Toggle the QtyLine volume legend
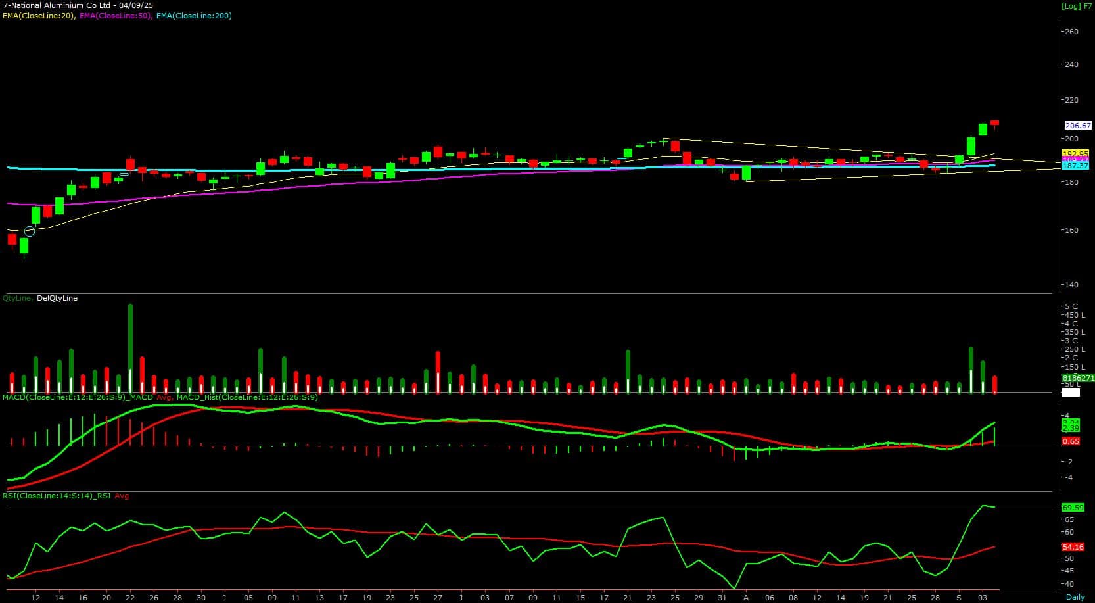This screenshot has width=1095, height=603. click(x=17, y=298)
